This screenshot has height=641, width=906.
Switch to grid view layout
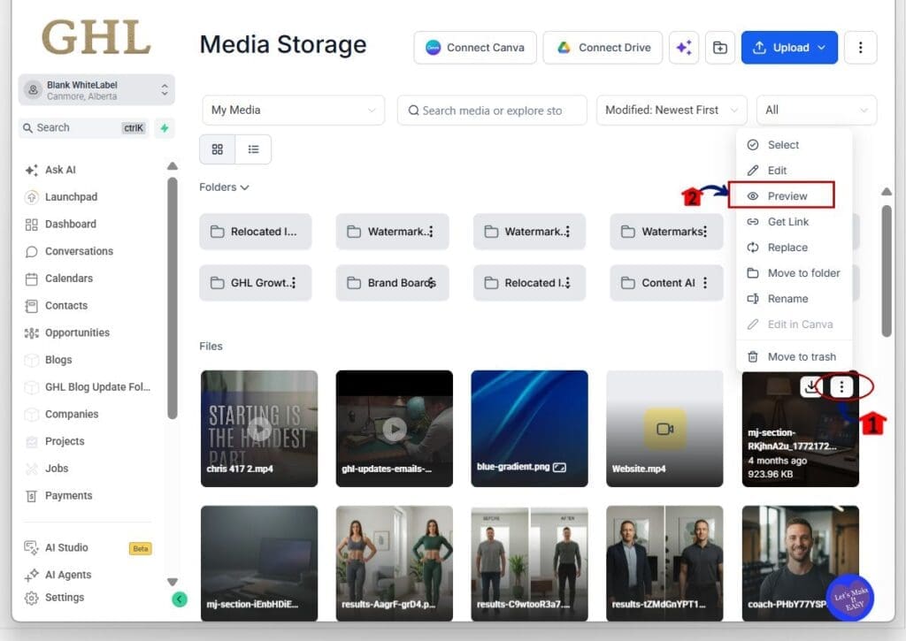218,149
